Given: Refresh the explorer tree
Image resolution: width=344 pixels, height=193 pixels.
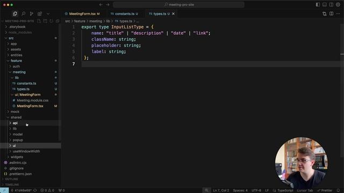Looking at the screenshot, I should 51,21.
